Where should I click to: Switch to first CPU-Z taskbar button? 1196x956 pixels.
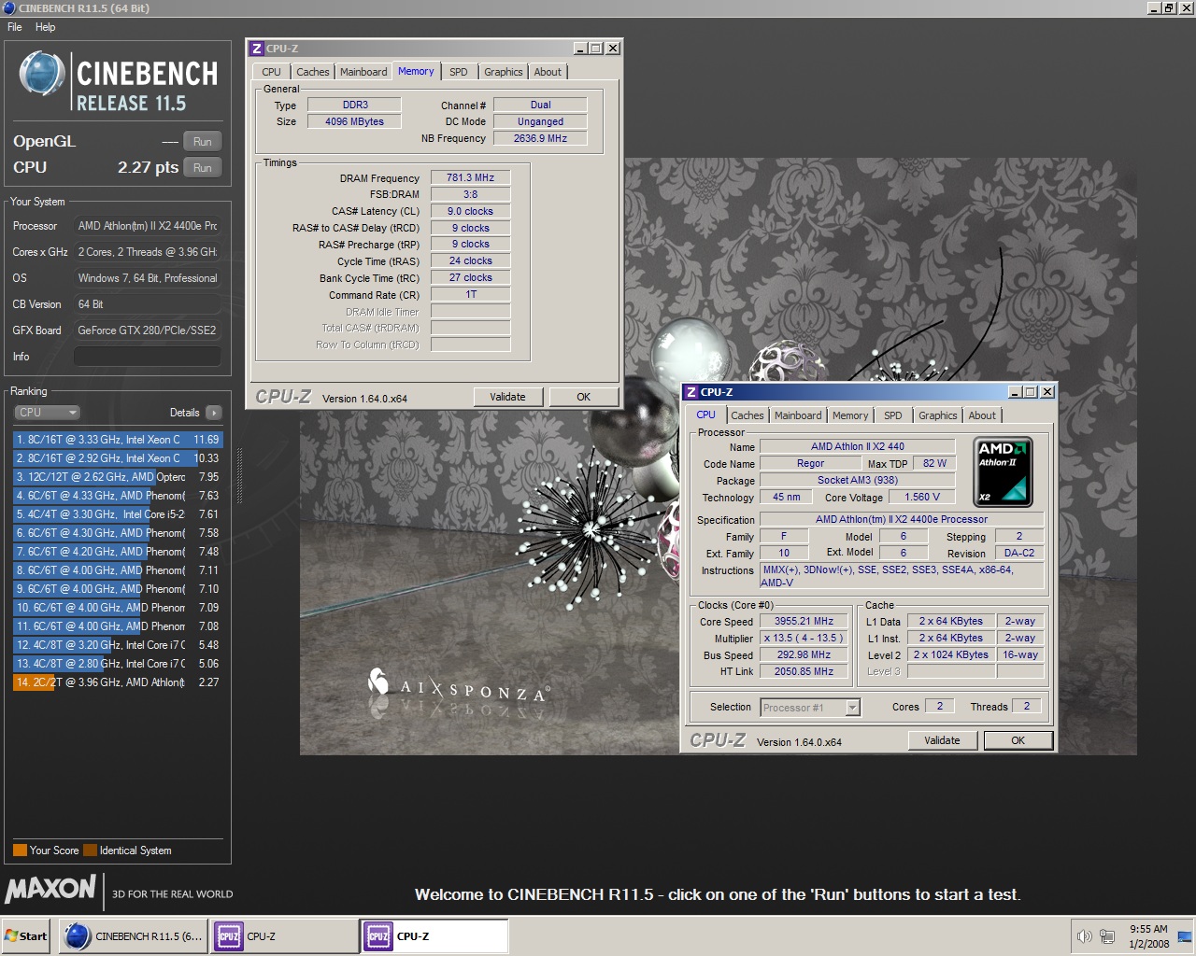pos(284,936)
